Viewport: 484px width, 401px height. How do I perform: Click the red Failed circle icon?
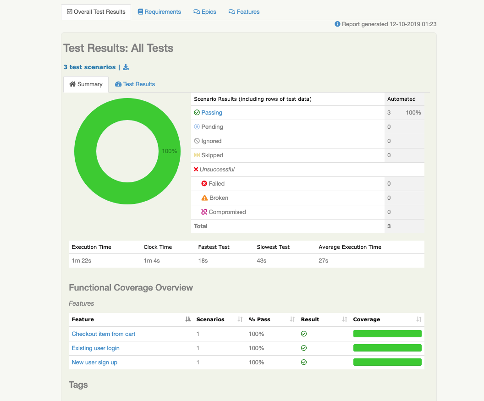[204, 184]
